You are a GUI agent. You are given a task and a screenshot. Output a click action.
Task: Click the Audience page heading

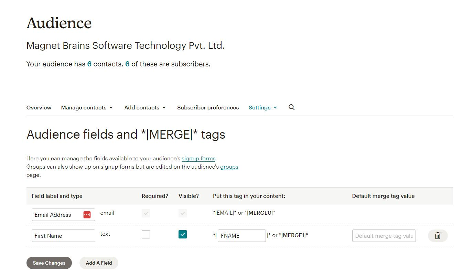click(x=59, y=23)
